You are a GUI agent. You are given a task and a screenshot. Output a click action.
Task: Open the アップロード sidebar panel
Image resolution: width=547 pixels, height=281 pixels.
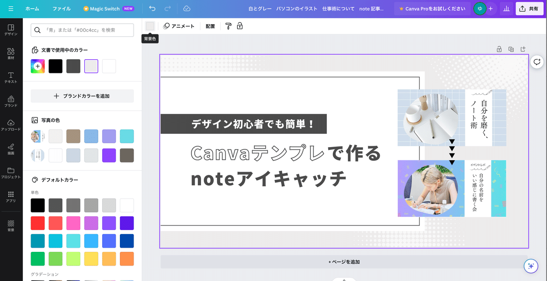point(11,125)
